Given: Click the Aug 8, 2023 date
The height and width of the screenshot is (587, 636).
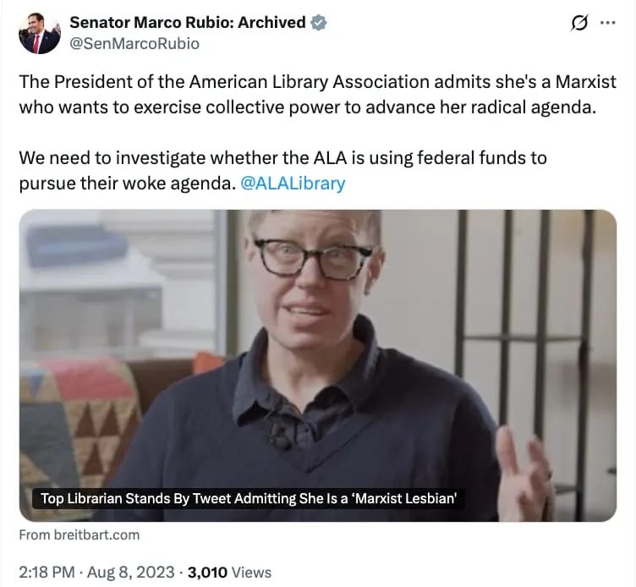Looking at the screenshot, I should 130,572.
